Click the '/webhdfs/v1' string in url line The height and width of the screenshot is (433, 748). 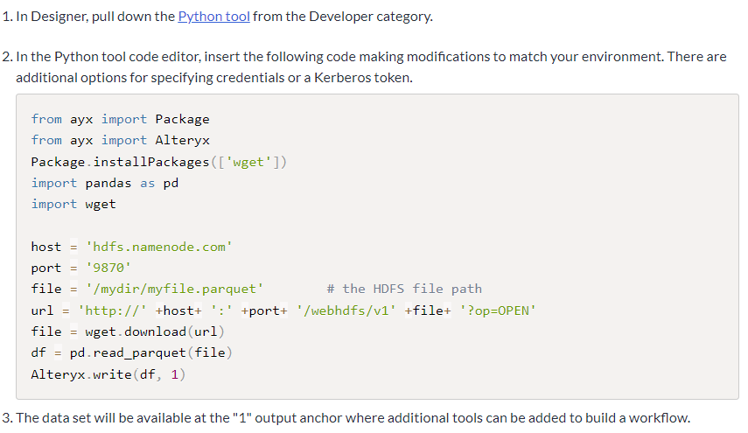pos(347,311)
